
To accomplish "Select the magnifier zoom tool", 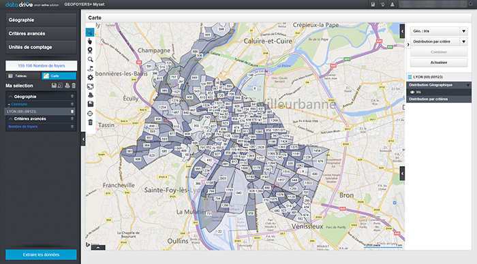I will point(90,60).
